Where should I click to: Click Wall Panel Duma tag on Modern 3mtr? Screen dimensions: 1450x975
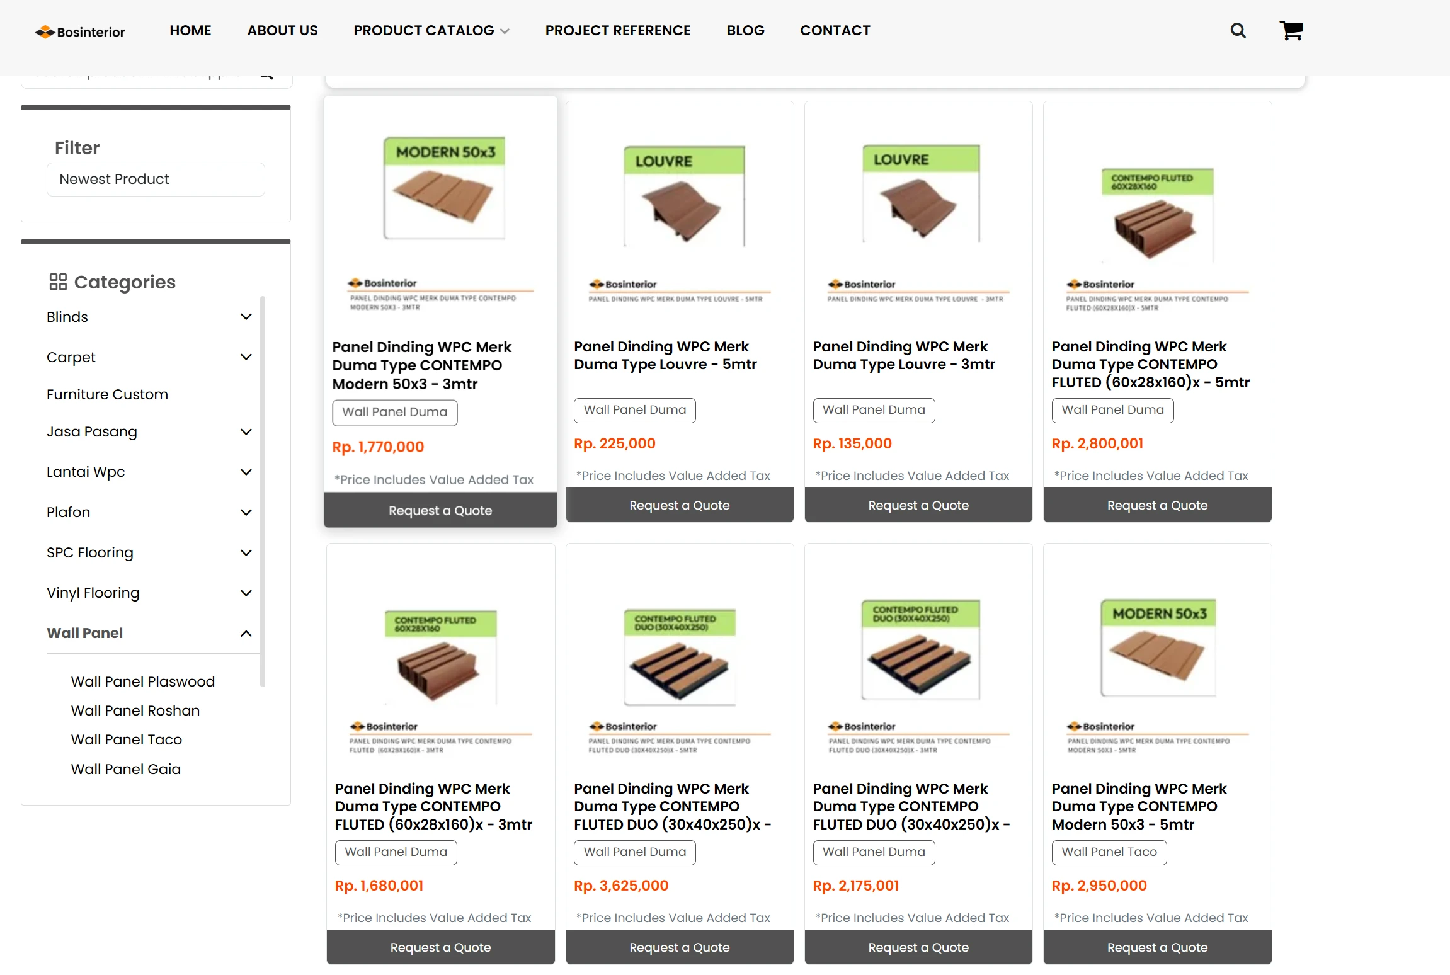click(395, 413)
